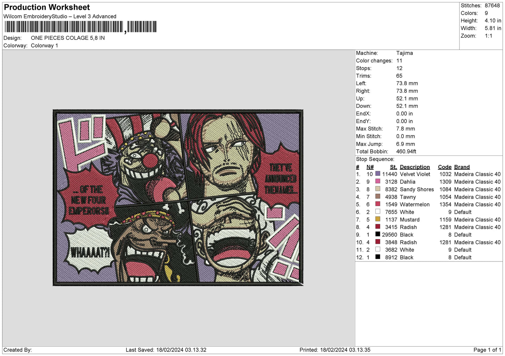The image size is (505, 356).
Task: Select the Dahlia pink color swatch
Action: coord(377,181)
